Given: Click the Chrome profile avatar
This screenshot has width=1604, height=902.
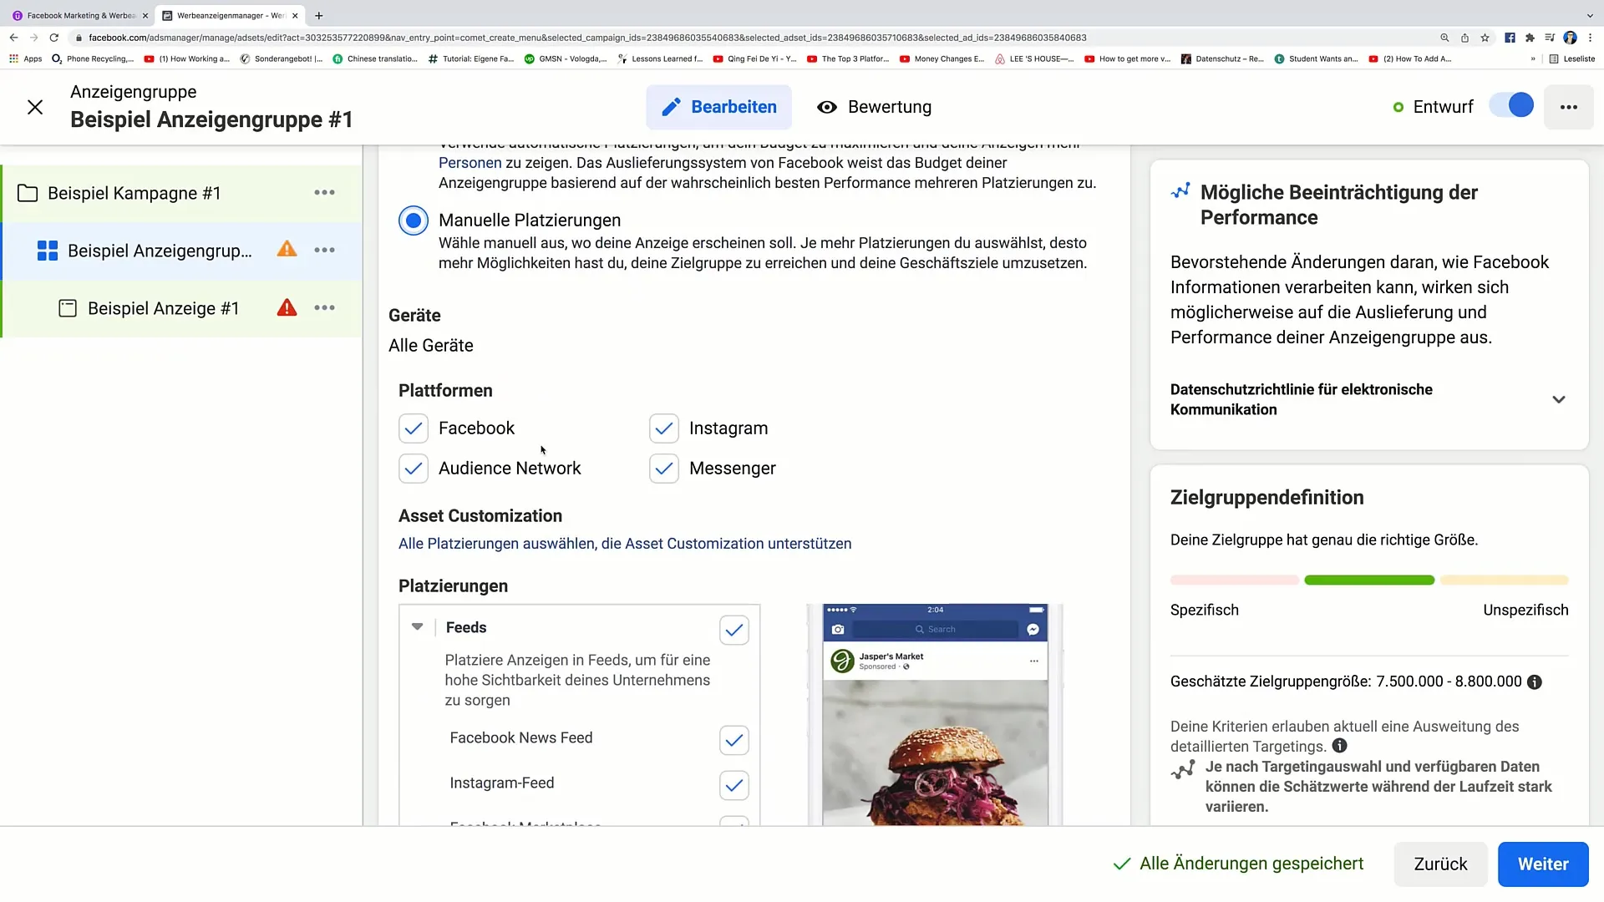Looking at the screenshot, I should pos(1570,38).
